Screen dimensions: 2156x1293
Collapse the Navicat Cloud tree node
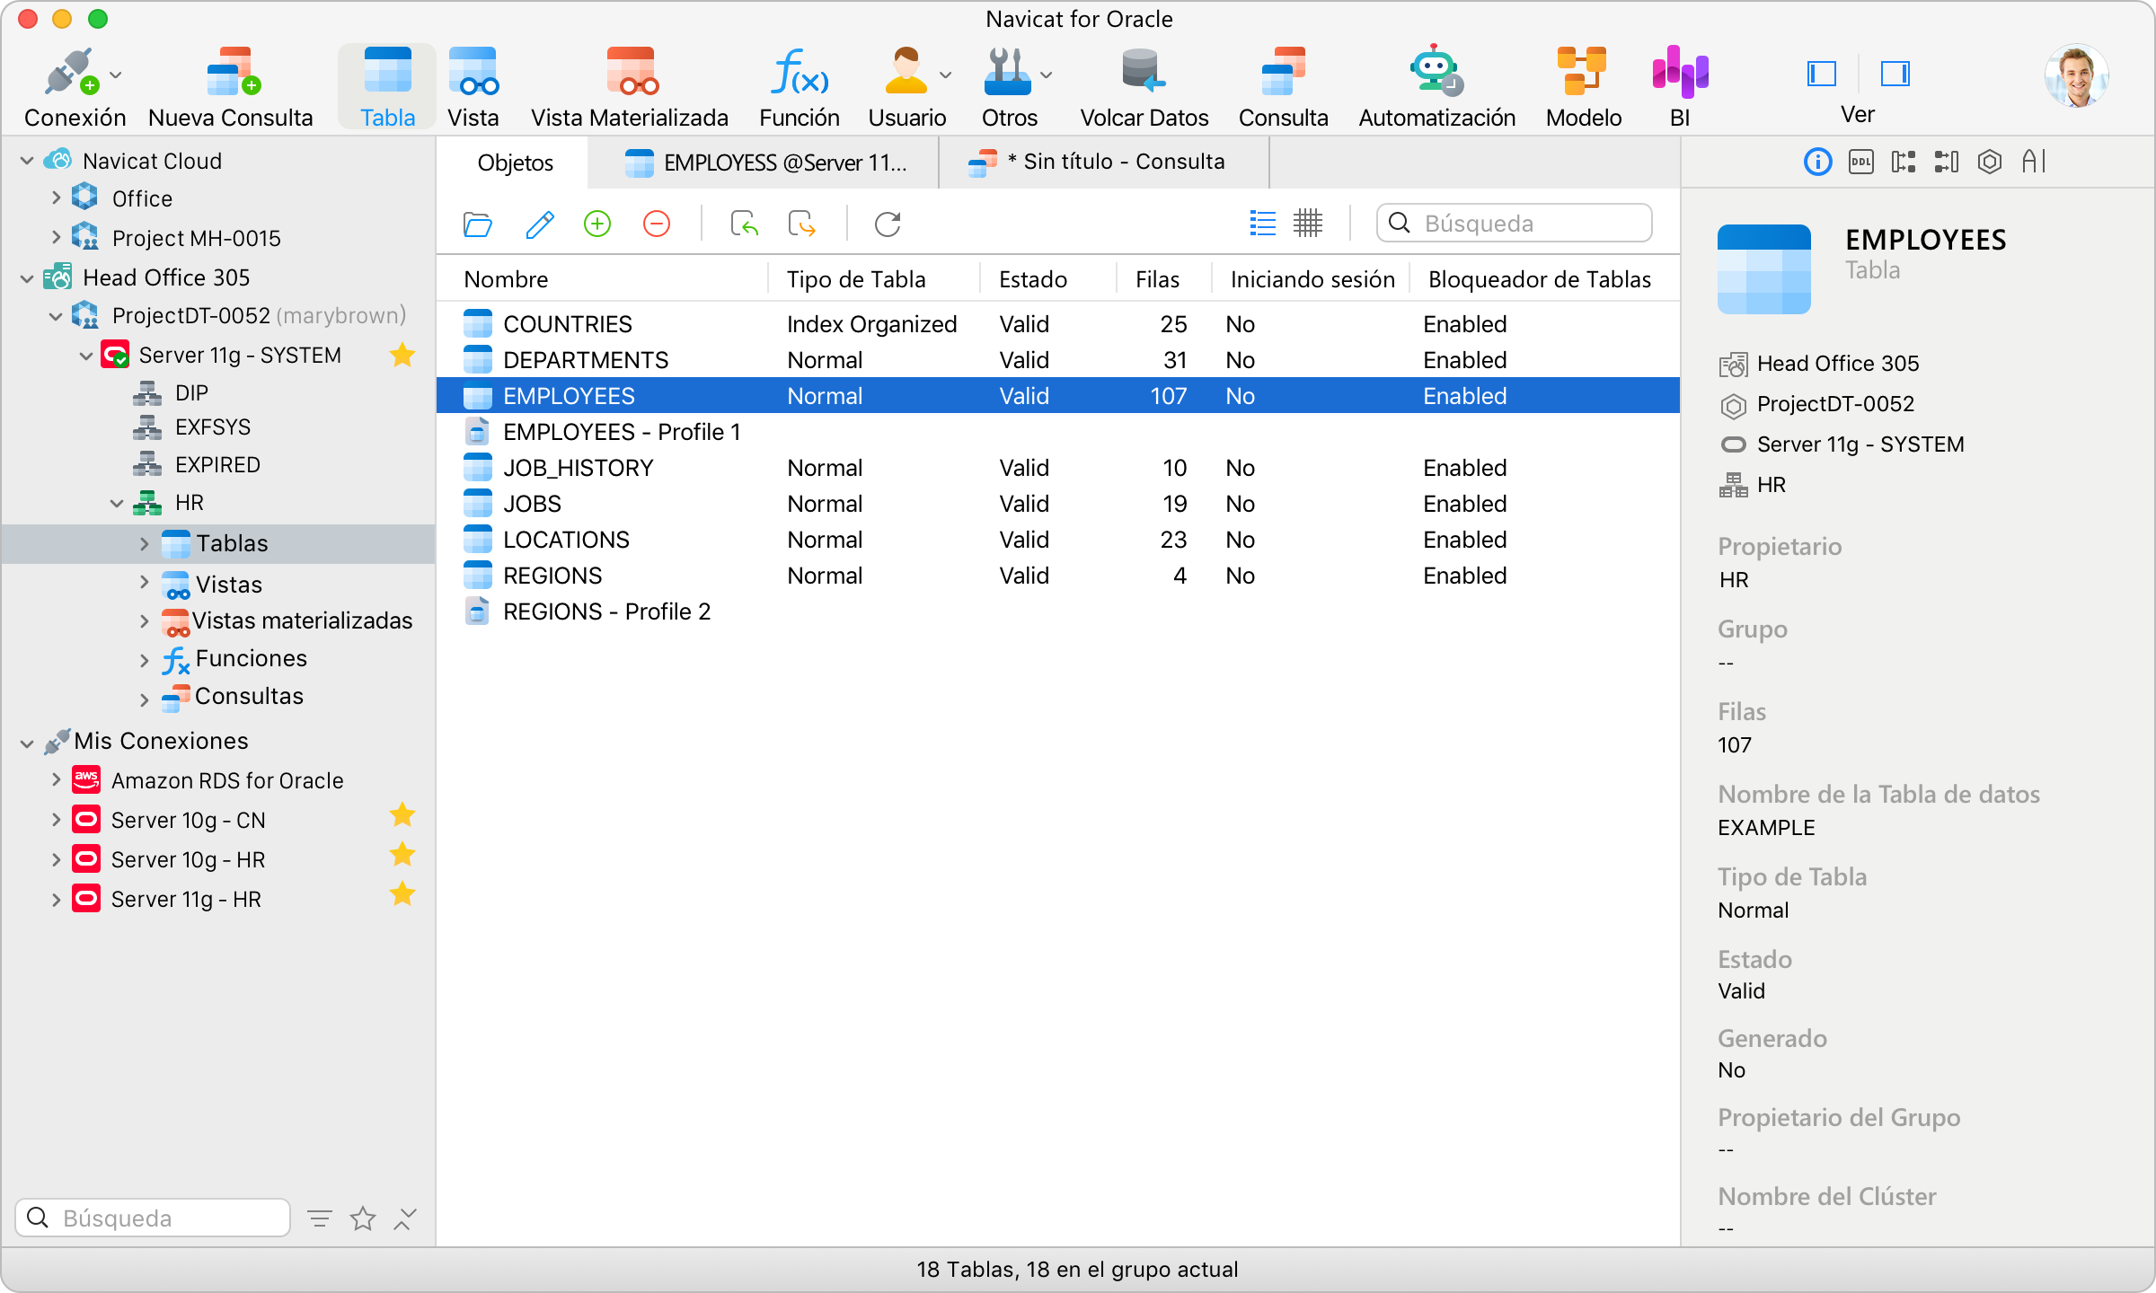27,161
